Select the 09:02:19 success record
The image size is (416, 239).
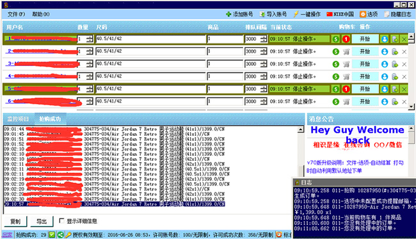[x=115, y=179]
